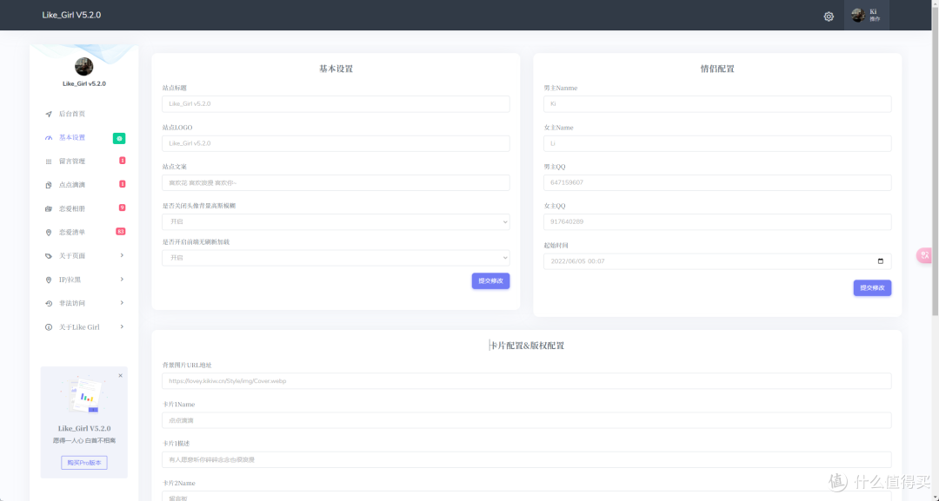The width and height of the screenshot is (939, 501).
Task: Click the pink translate floating icon
Action: click(924, 255)
